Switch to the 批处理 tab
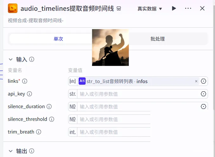215x157 pixels. 158,39
